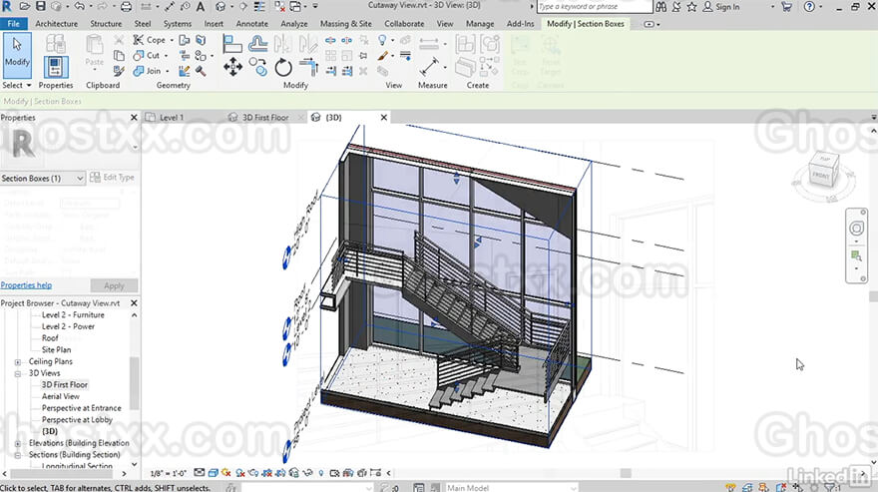Click the Full Navigation Wheel icon
Viewport: 878px width, 492px height.
(x=856, y=229)
